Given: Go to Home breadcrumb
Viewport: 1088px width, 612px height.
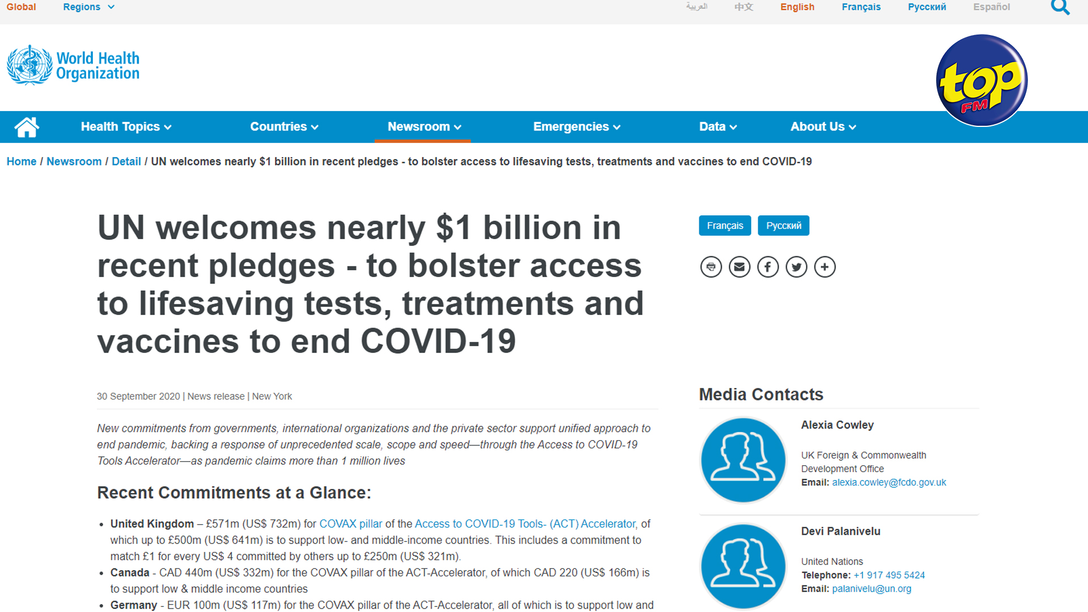Looking at the screenshot, I should point(22,161).
